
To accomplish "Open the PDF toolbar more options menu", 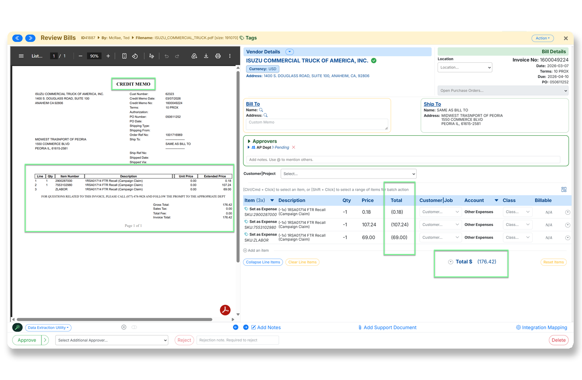I will tap(230, 56).
